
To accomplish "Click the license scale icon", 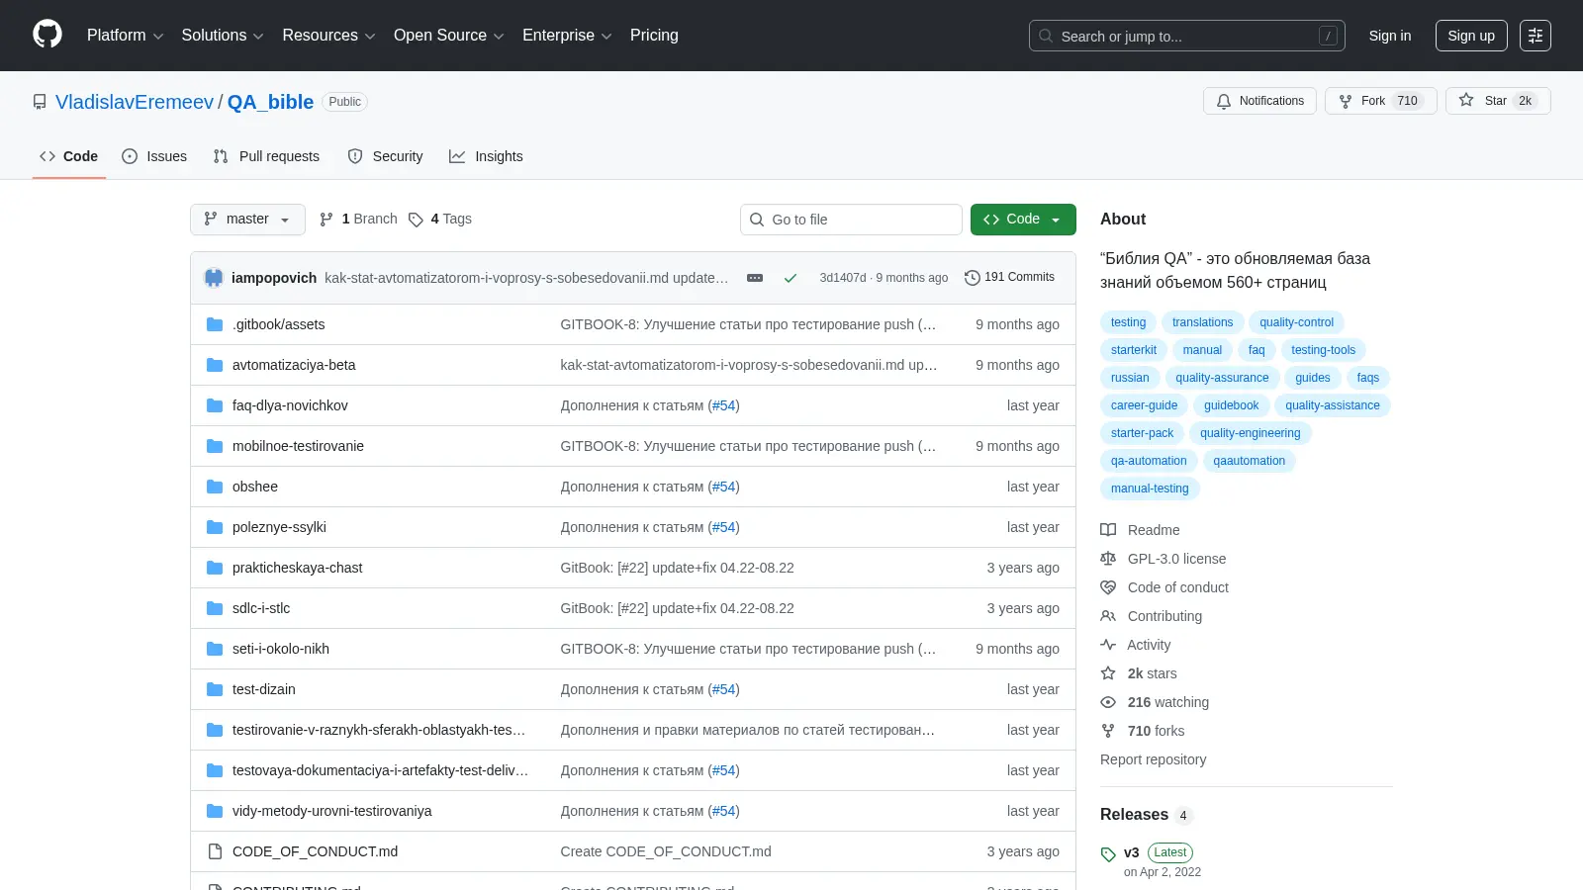I will point(1108,559).
